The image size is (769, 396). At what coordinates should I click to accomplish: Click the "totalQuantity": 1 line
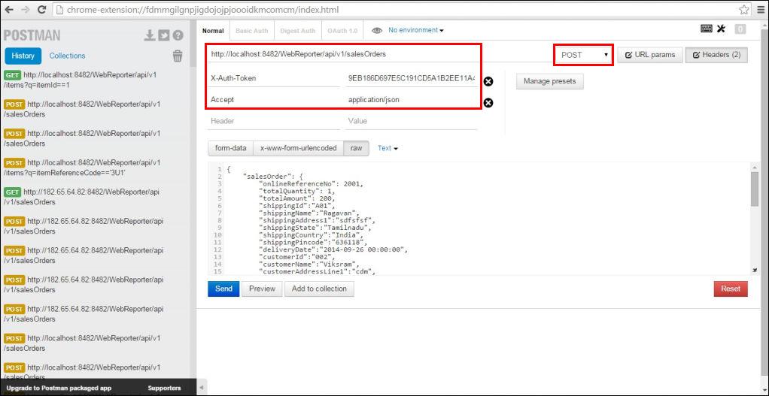[x=299, y=191]
